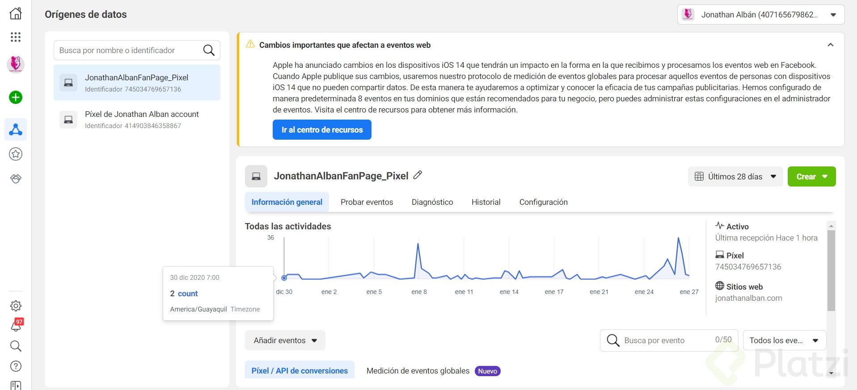Select Medición de eventos globales tab
The image size is (857, 390).
[x=418, y=371]
